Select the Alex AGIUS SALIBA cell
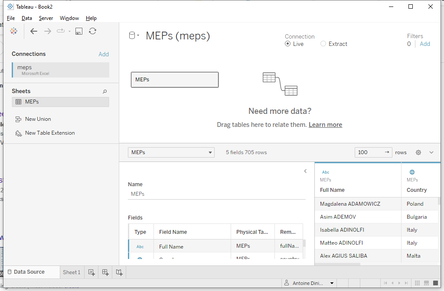The height and width of the screenshot is (291, 444). pos(358,256)
